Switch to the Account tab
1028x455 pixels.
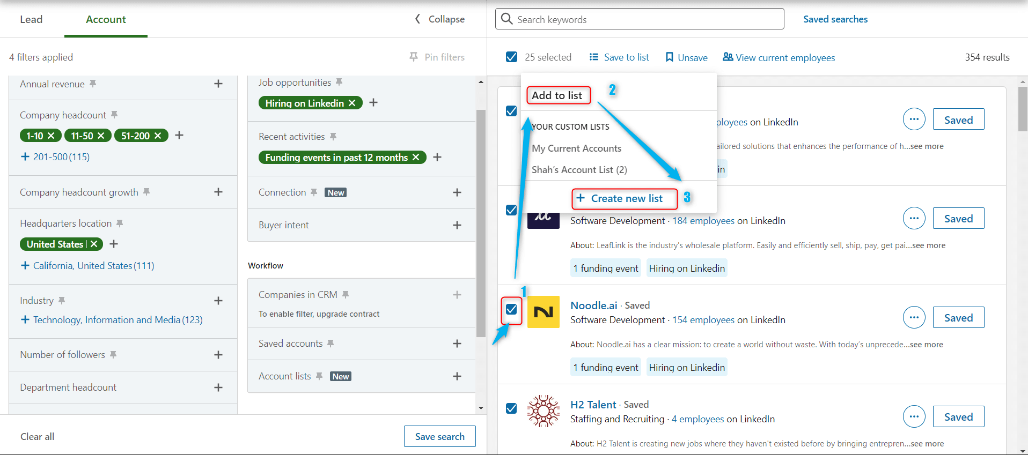click(x=106, y=19)
